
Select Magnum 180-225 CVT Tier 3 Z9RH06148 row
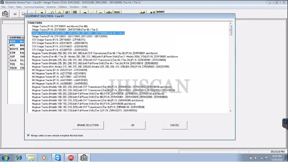[x=88, y=107]
